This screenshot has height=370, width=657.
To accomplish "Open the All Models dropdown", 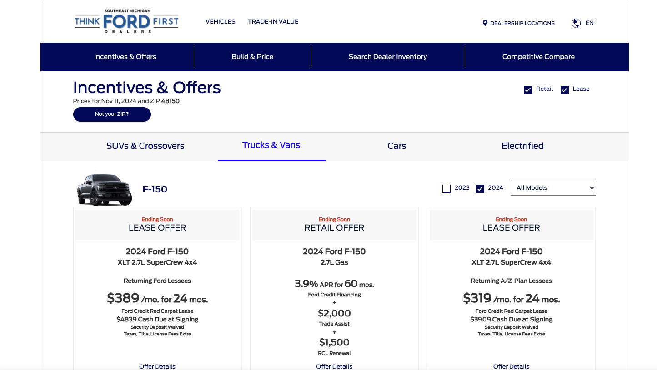I will [553, 188].
